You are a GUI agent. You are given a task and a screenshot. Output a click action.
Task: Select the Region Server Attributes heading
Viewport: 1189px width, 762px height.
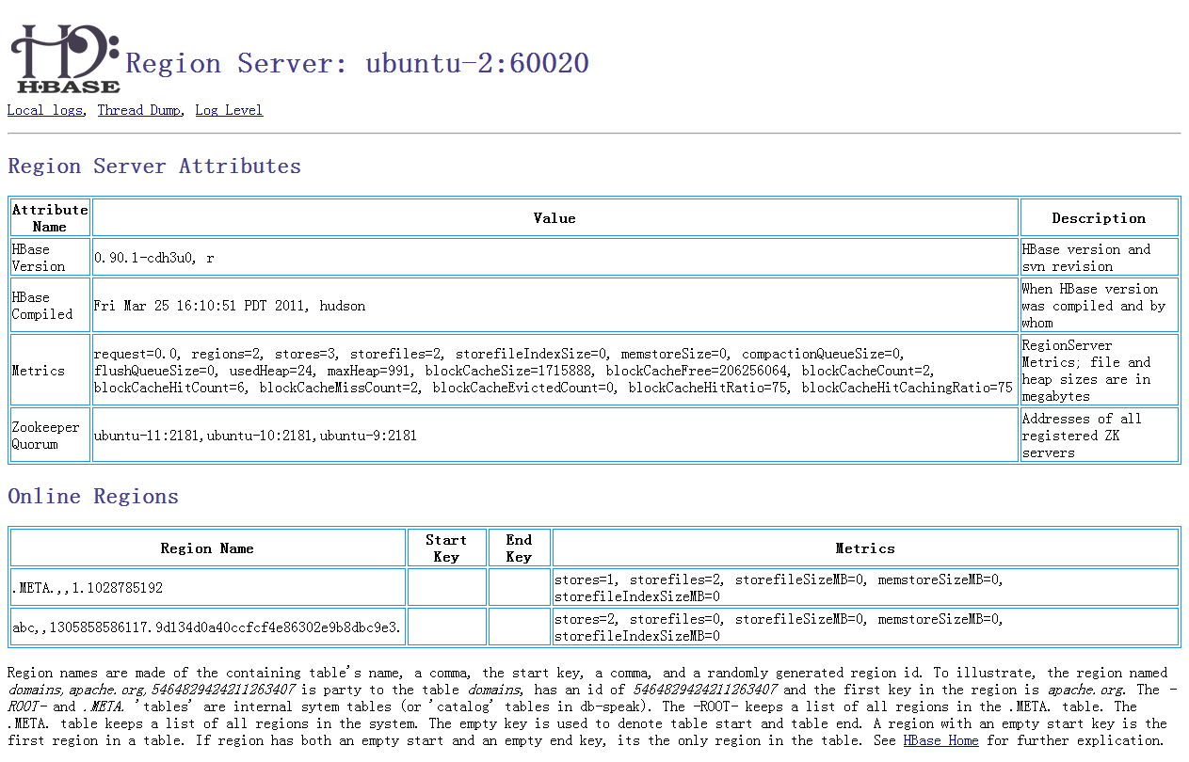pos(153,166)
